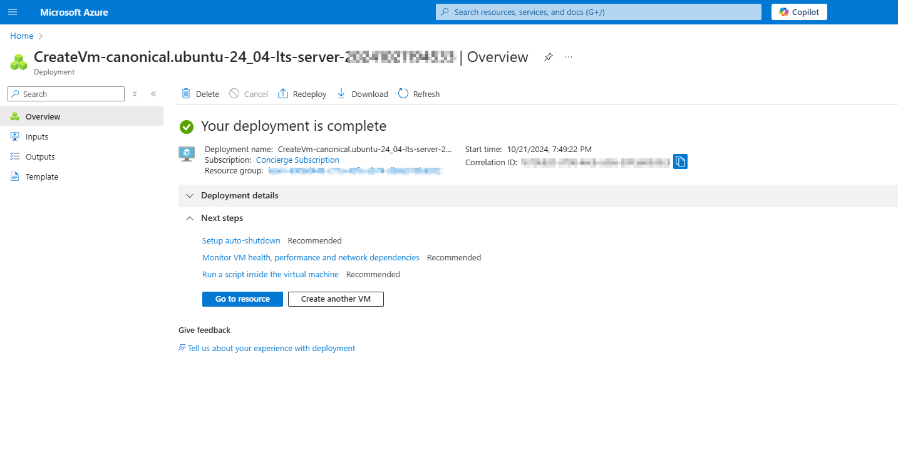The width and height of the screenshot is (898, 450).
Task: Open the blurred resource group link
Action: pos(356,170)
